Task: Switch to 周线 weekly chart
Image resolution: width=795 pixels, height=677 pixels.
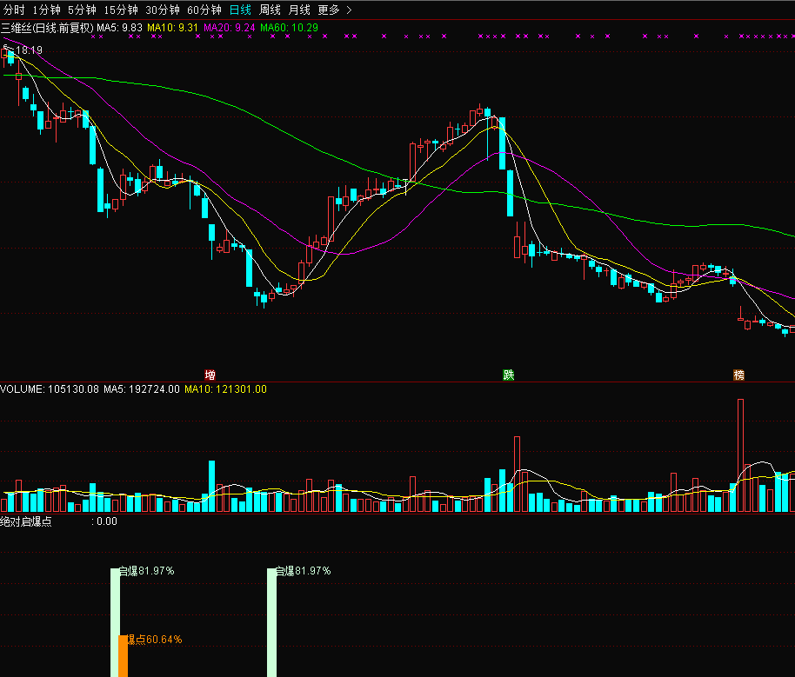Action: click(270, 10)
